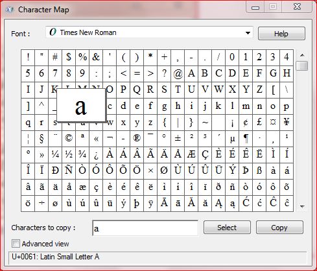This screenshot has height=271, width=317.
Task: Select the section sign § character
Action: click(41, 138)
